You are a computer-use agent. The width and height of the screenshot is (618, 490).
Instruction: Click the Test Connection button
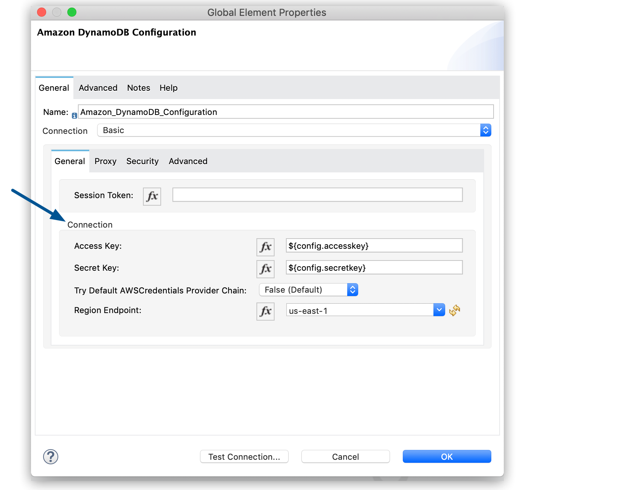click(244, 456)
